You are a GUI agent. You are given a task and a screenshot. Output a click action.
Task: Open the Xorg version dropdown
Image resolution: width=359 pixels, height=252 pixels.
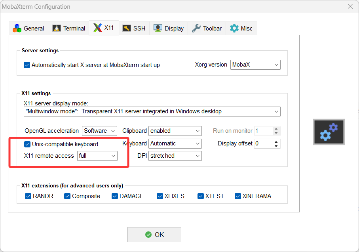tap(255, 65)
